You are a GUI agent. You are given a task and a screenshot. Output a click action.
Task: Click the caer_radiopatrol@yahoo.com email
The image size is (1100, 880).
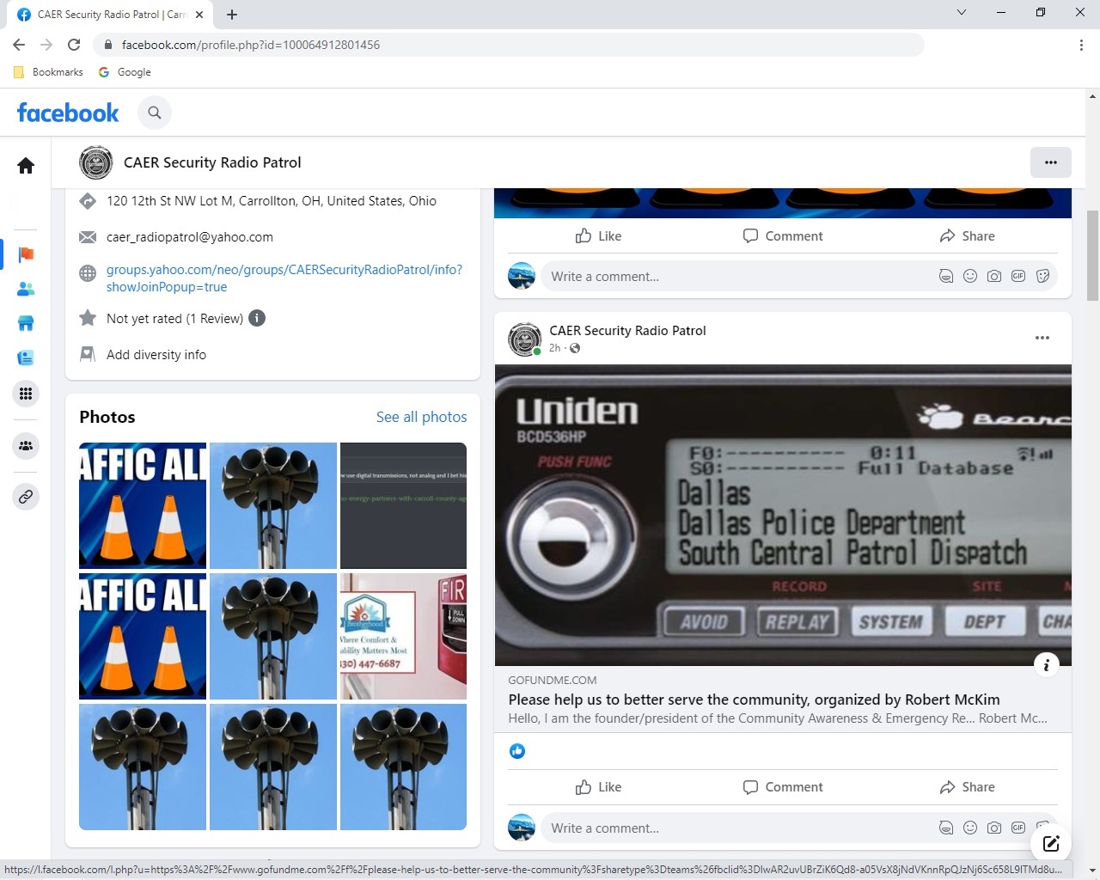click(x=190, y=237)
